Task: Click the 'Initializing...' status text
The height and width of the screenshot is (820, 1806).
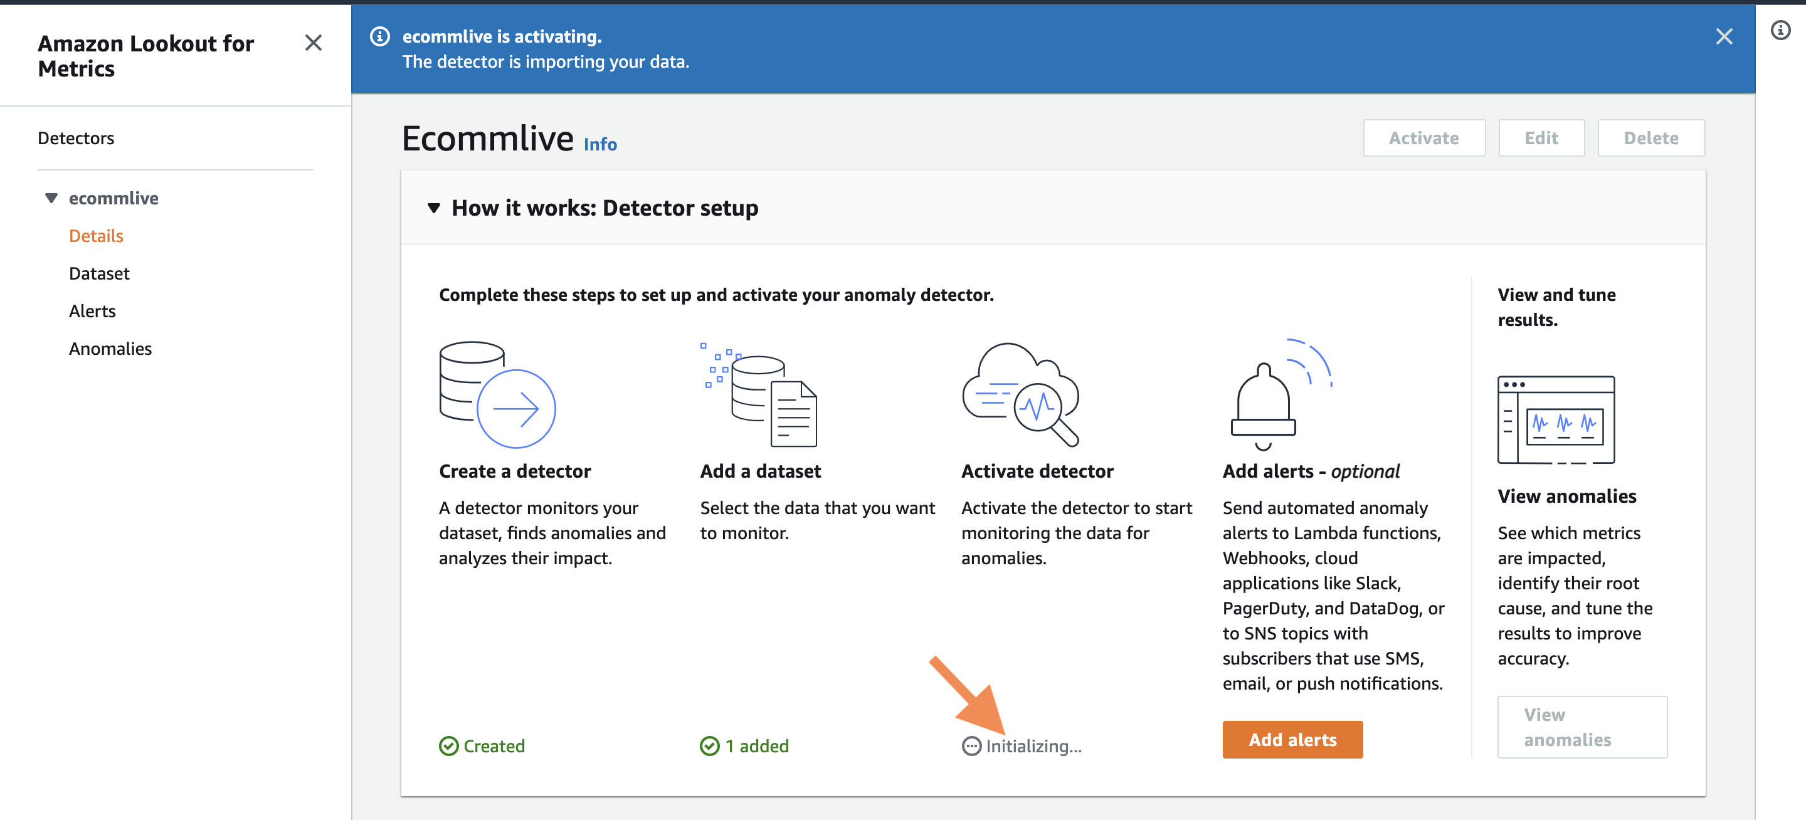Action: [x=1033, y=747]
